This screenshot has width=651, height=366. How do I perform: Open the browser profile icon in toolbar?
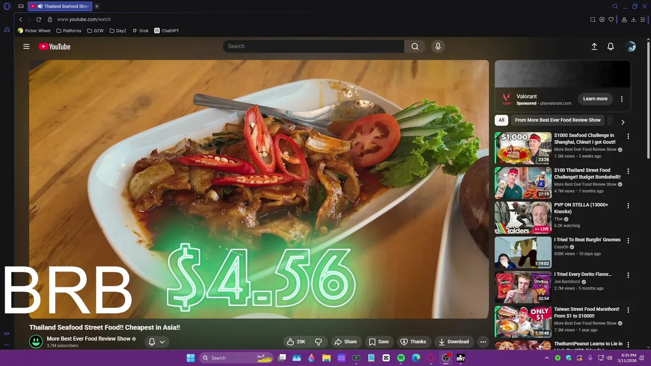(624, 19)
